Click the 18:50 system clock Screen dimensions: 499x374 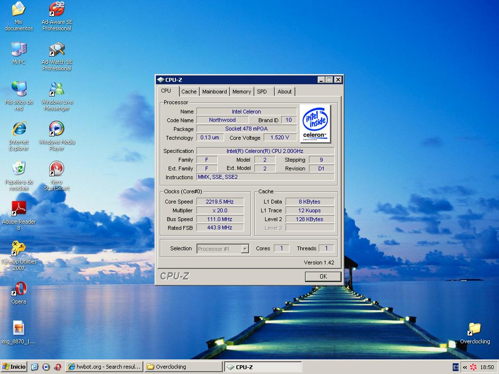point(487,367)
